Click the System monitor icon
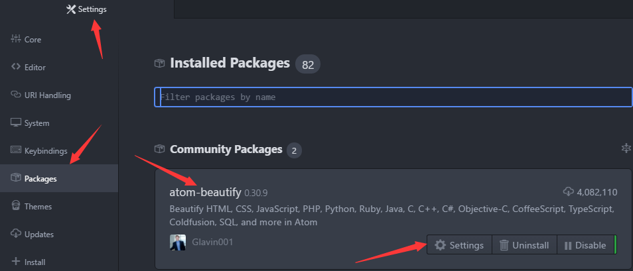The image size is (633, 271). tap(15, 123)
